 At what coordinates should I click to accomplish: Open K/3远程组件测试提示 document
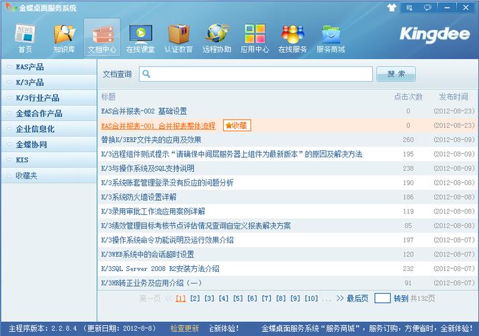tap(232, 155)
